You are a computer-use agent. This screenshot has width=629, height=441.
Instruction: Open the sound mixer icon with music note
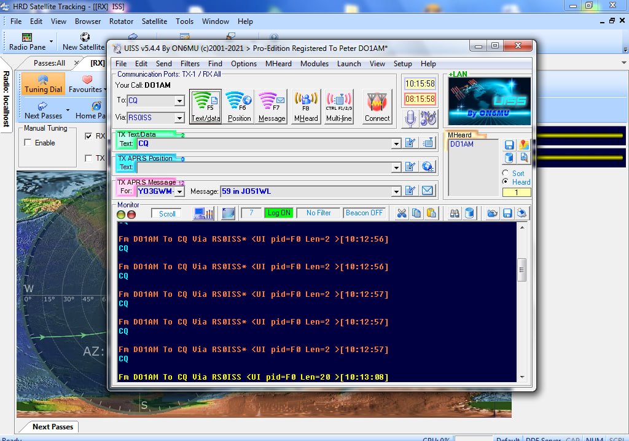click(x=428, y=118)
